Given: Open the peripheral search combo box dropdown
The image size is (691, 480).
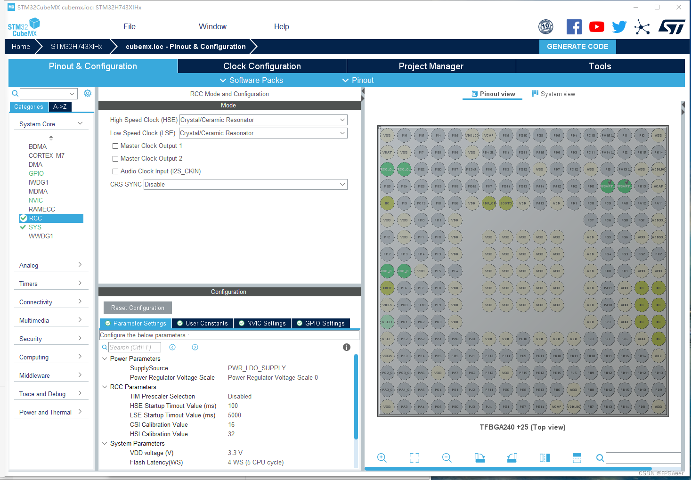Looking at the screenshot, I should (72, 94).
